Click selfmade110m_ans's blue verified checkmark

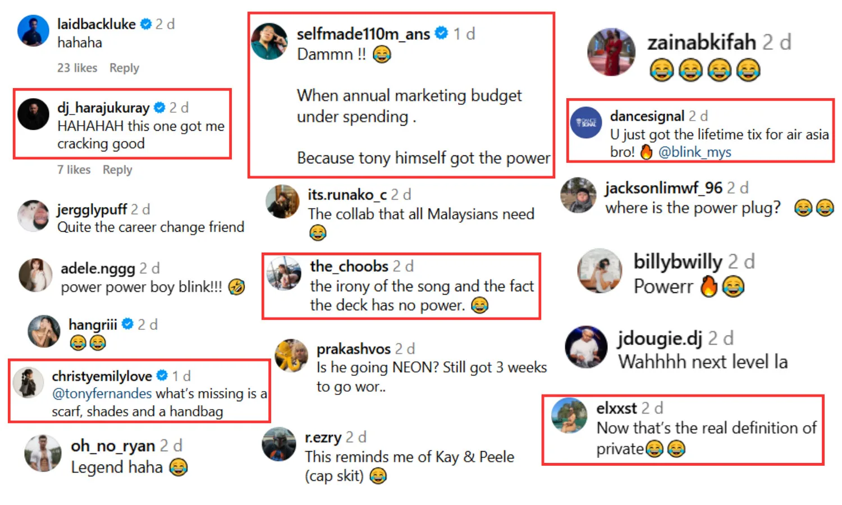[442, 34]
